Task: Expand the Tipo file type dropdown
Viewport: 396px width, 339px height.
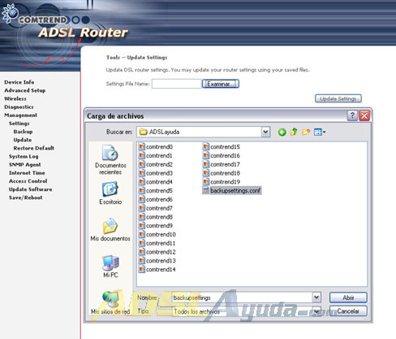Action: (316, 311)
